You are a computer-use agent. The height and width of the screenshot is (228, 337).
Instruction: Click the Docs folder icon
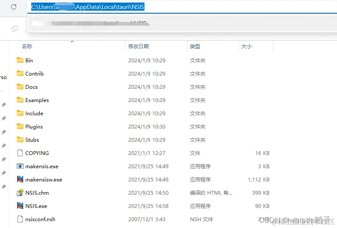point(20,87)
